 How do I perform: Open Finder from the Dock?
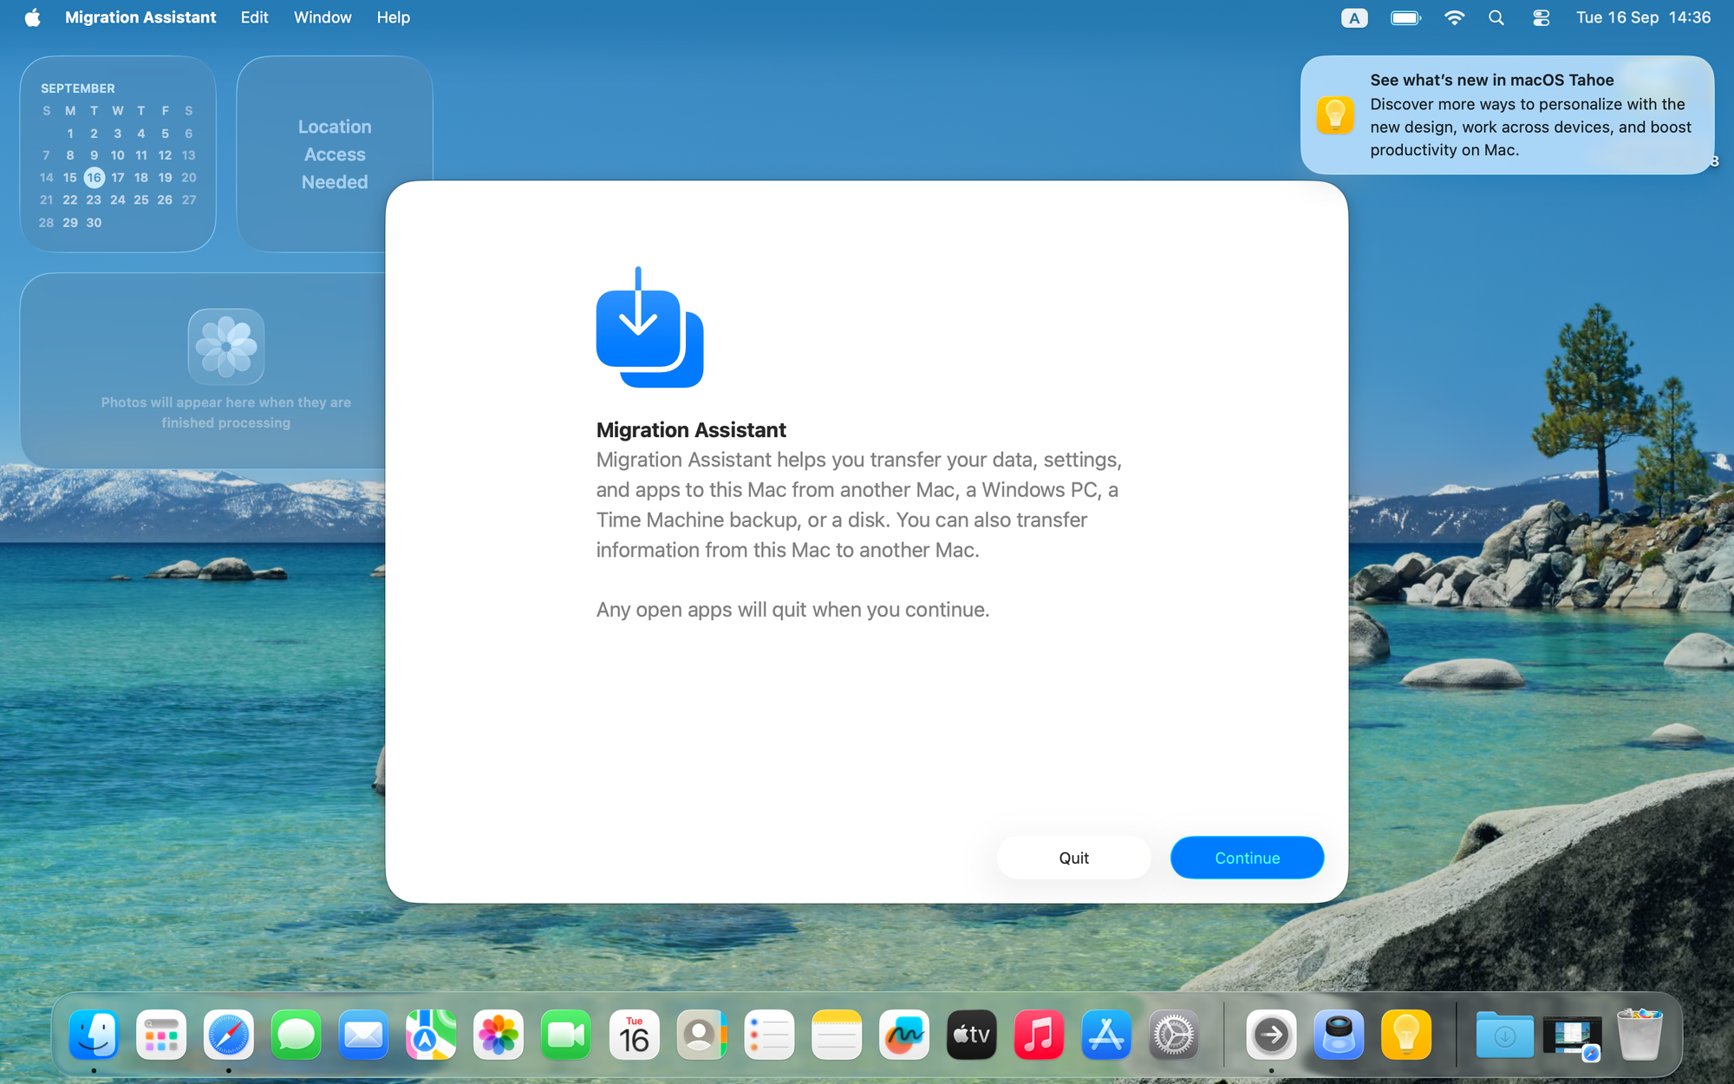tap(94, 1035)
